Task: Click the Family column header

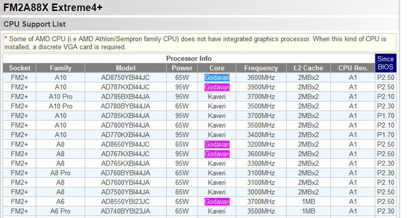Action: [60, 68]
